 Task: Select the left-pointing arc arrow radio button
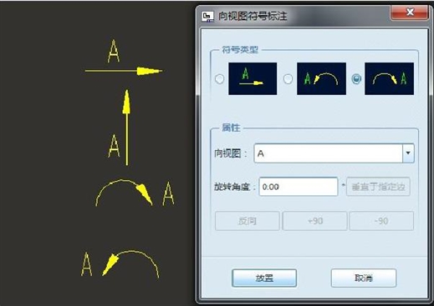pos(288,79)
